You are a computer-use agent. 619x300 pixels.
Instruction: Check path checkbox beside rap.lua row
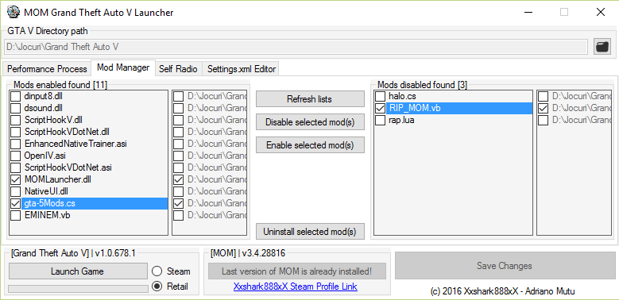click(544, 120)
